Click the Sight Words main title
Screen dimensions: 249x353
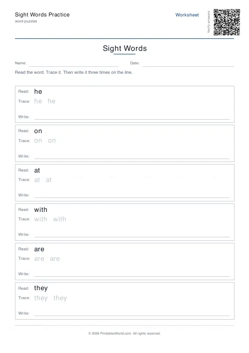click(124, 48)
